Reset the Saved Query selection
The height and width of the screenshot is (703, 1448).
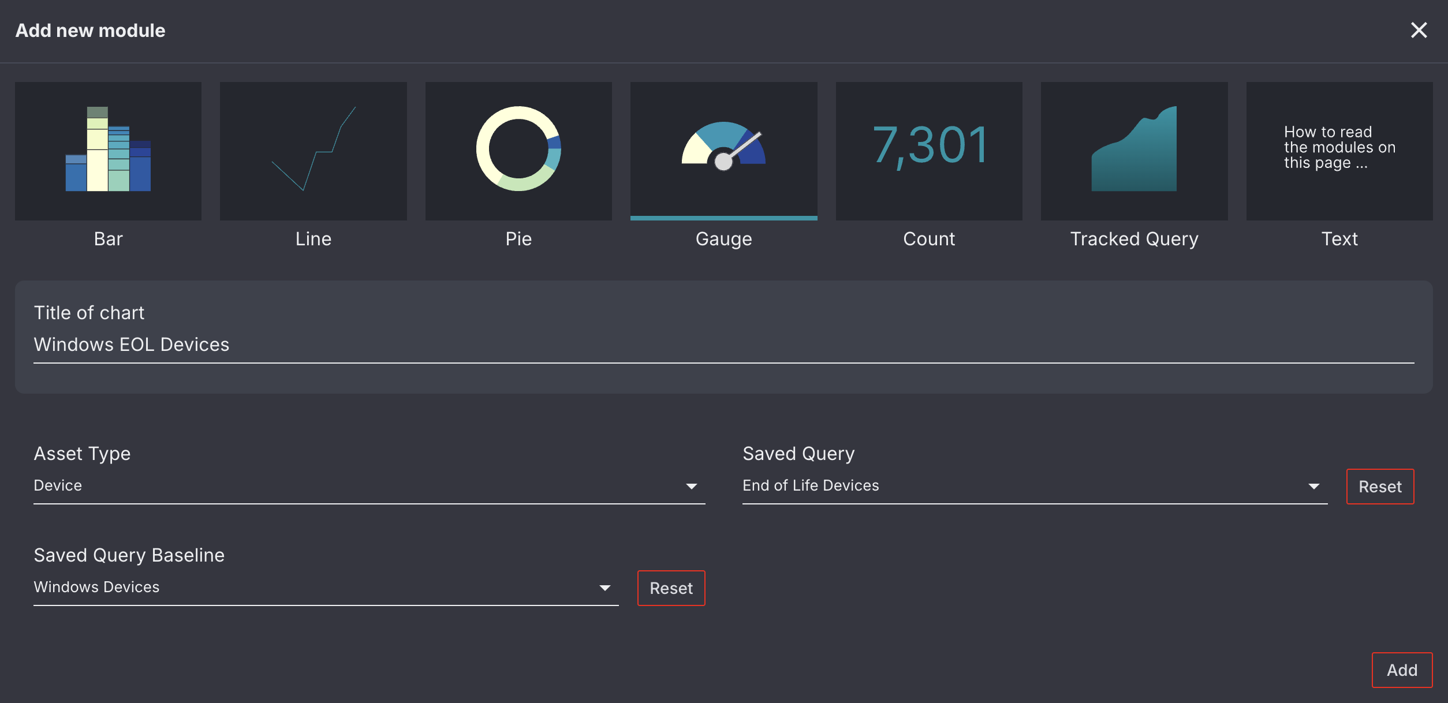pos(1380,487)
